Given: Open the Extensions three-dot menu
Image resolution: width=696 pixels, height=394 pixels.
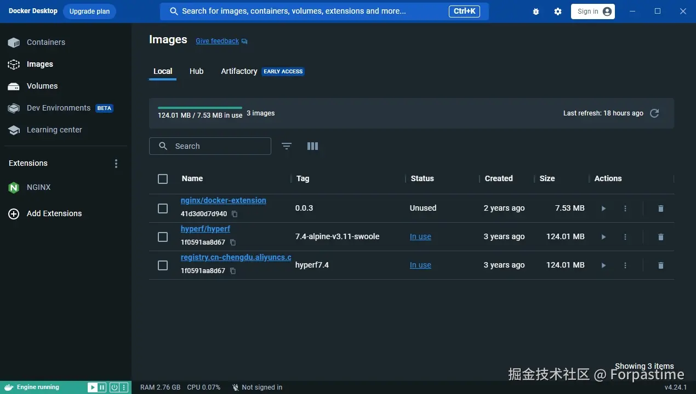Looking at the screenshot, I should (116, 164).
